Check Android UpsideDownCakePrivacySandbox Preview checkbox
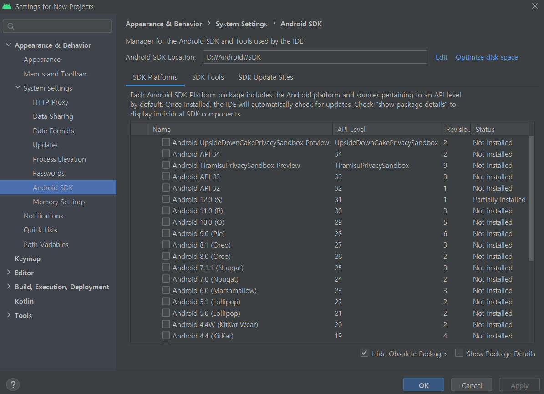Screen dimensions: 544x394 pyautogui.click(x=166, y=142)
